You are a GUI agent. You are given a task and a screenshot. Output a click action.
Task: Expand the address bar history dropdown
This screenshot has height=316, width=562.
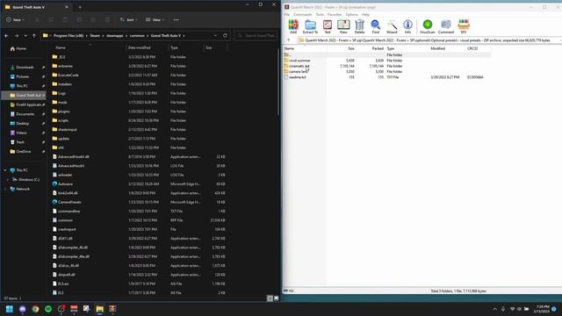pyautogui.click(x=215, y=36)
